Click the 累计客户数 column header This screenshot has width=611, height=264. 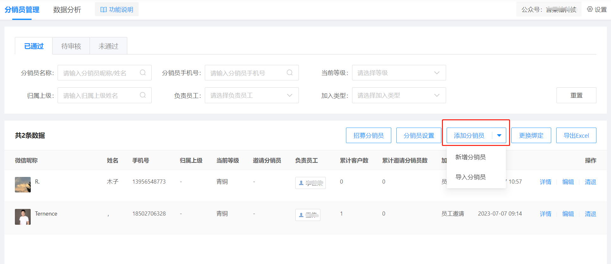coord(354,160)
